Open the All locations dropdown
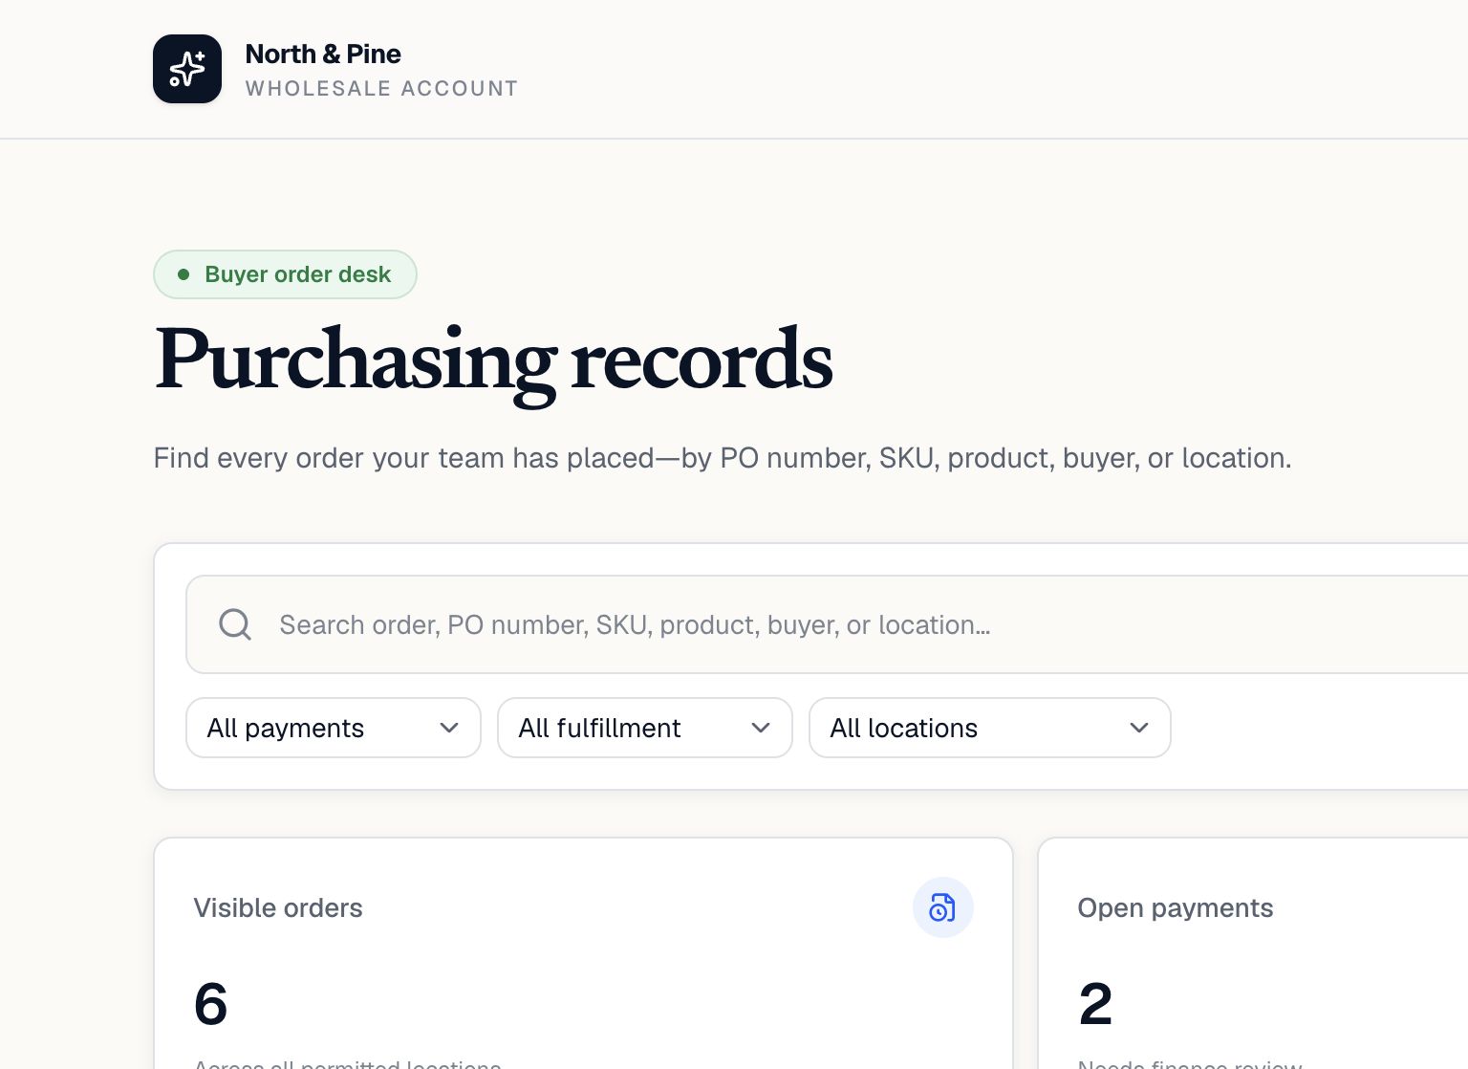The width and height of the screenshot is (1468, 1069). (x=990, y=728)
